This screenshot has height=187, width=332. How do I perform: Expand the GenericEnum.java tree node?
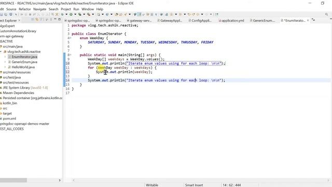tap(5, 62)
